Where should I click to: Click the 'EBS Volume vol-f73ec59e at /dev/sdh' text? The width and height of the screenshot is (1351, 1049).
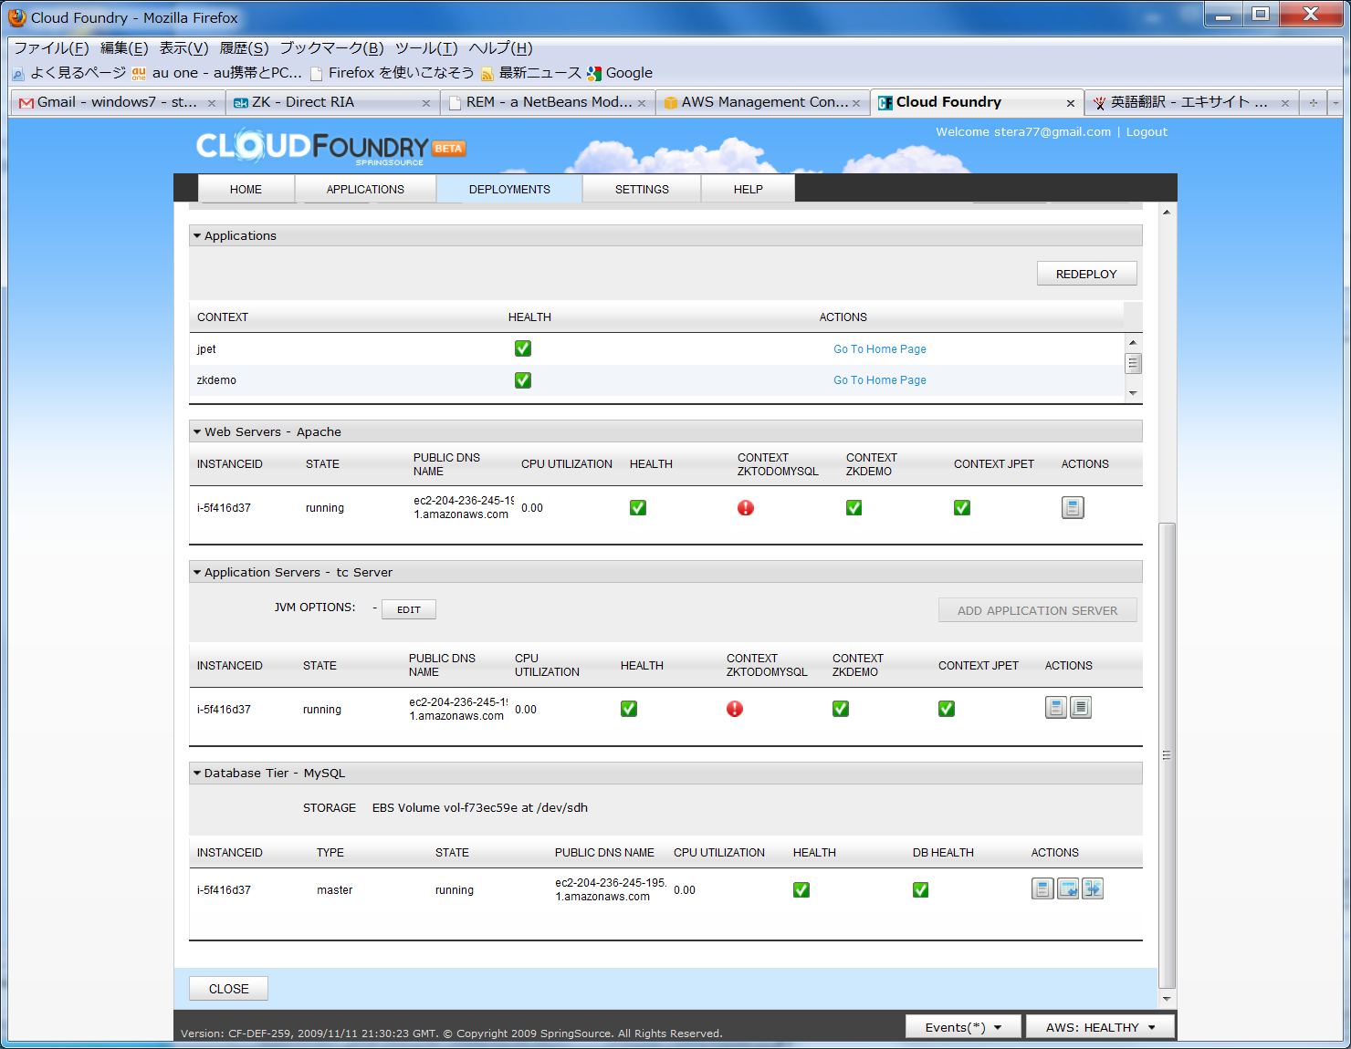480,808
